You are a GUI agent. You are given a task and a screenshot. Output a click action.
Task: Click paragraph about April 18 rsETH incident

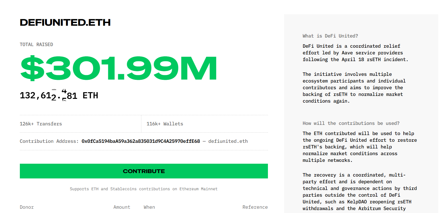tap(355, 53)
